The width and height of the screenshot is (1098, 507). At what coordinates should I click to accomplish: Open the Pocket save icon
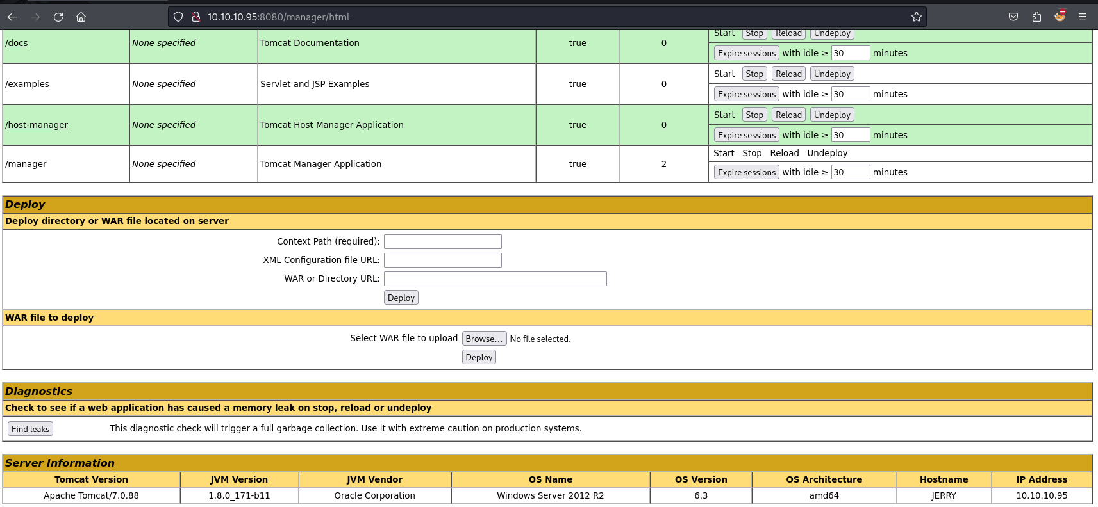(x=1013, y=17)
